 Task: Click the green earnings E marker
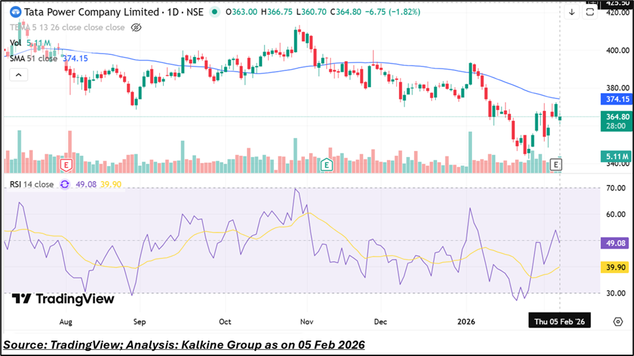(326, 164)
